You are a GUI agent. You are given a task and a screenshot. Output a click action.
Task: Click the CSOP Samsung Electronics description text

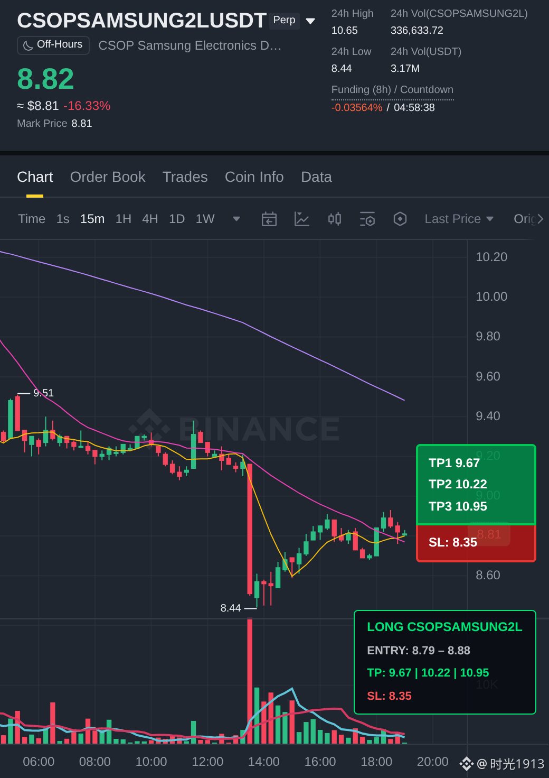[x=190, y=45]
